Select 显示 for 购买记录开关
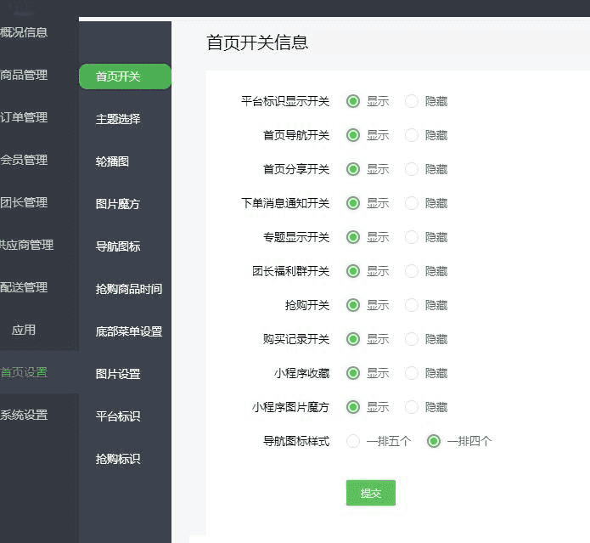This screenshot has width=590, height=543. tap(353, 339)
